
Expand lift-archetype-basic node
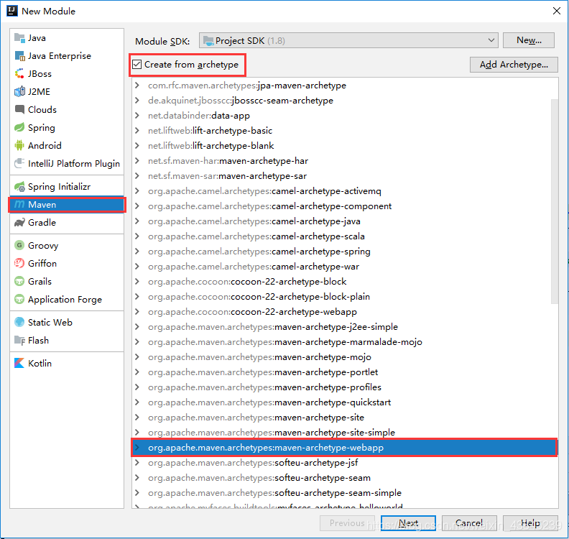point(137,130)
